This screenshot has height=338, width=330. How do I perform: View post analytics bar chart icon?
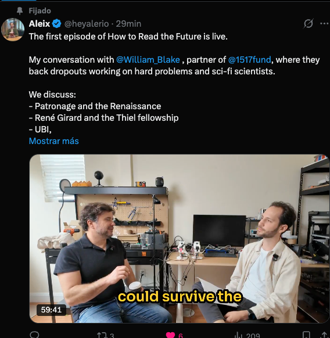(239, 335)
